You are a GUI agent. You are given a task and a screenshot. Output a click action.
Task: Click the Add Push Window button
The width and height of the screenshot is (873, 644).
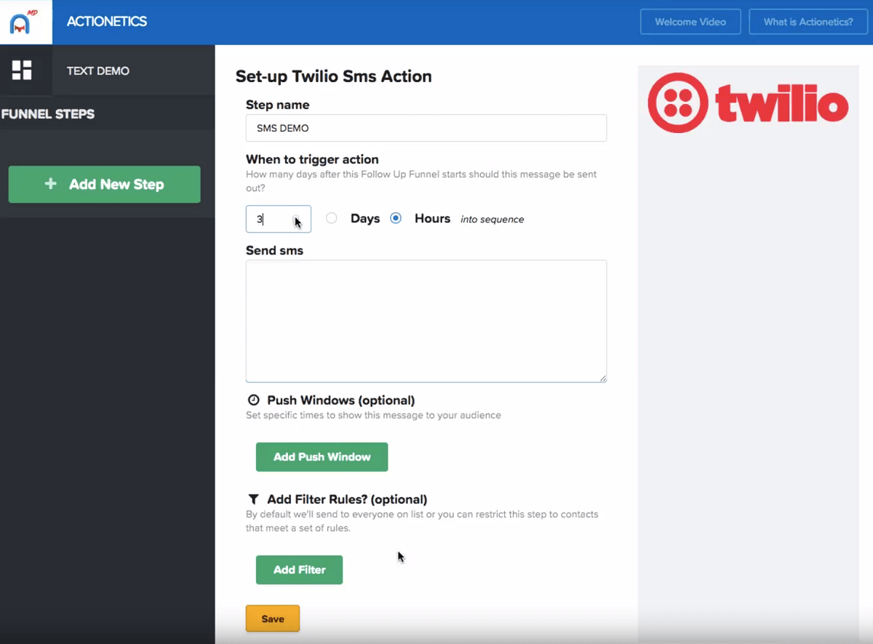(x=322, y=456)
